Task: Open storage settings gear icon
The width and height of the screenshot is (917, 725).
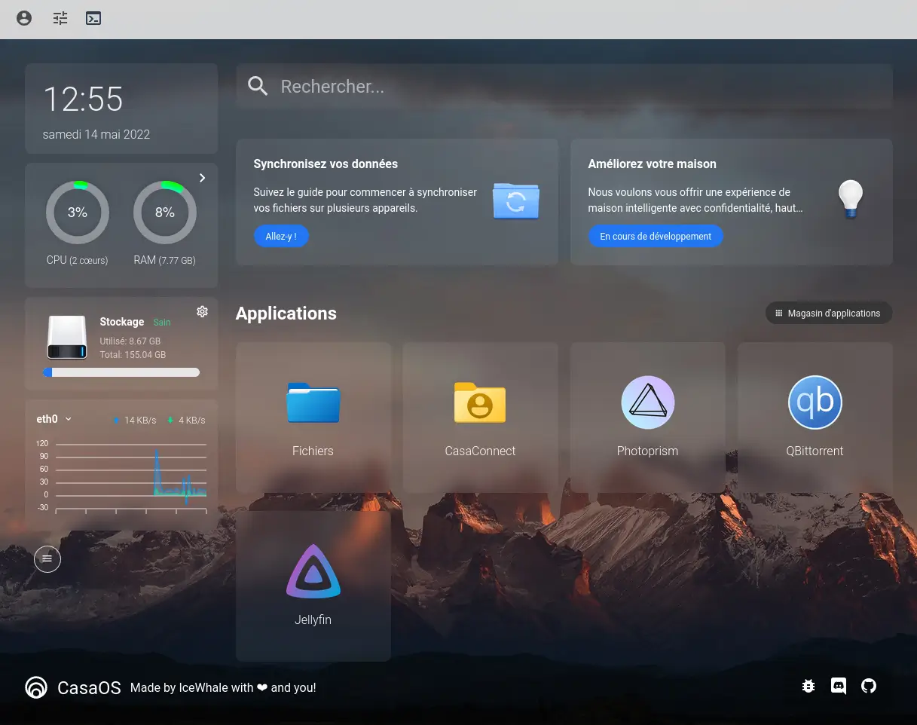Action: click(202, 312)
